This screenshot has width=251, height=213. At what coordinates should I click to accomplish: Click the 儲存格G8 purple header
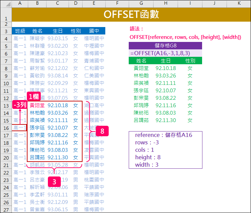pyautogui.click(x=165, y=46)
